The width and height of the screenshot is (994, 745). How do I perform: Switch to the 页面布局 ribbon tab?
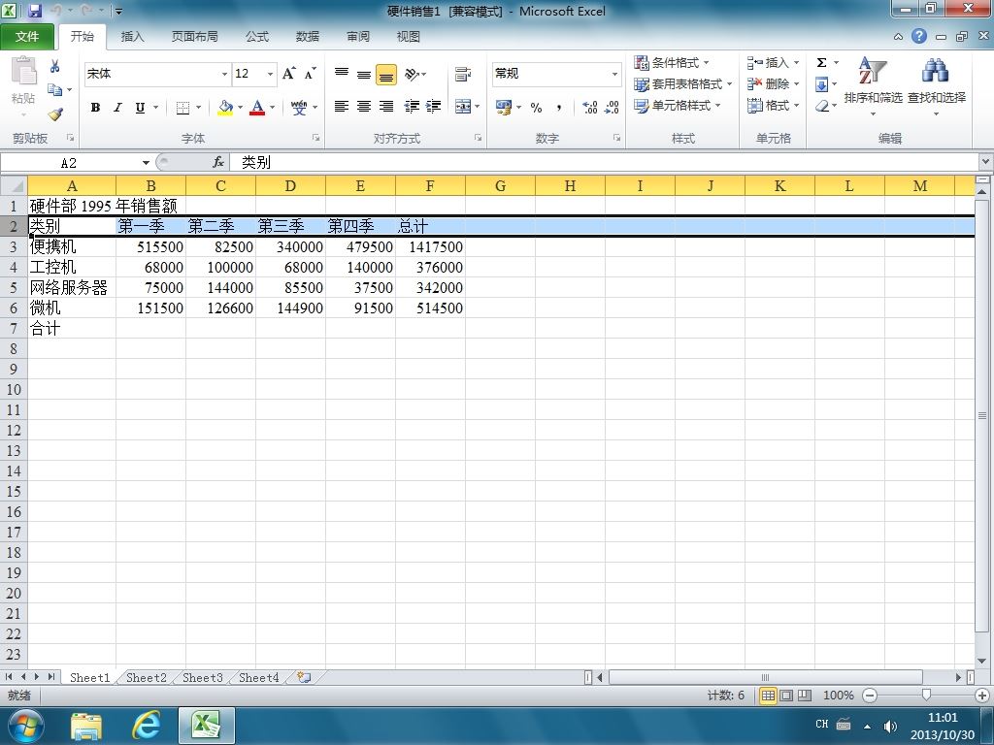pyautogui.click(x=194, y=36)
